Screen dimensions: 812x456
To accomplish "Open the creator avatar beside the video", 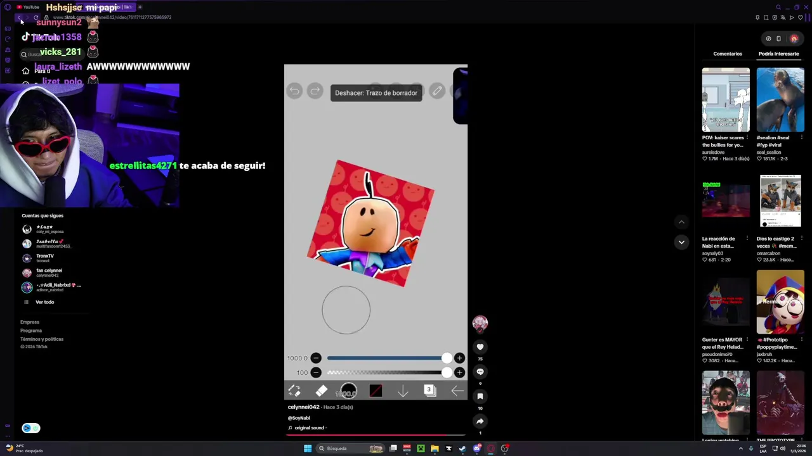I will 480,324.
